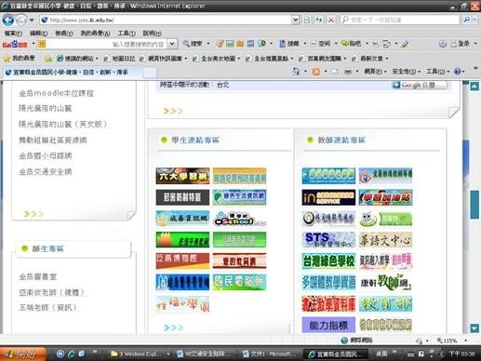Open the 檢視(V) menu

coord(64,33)
